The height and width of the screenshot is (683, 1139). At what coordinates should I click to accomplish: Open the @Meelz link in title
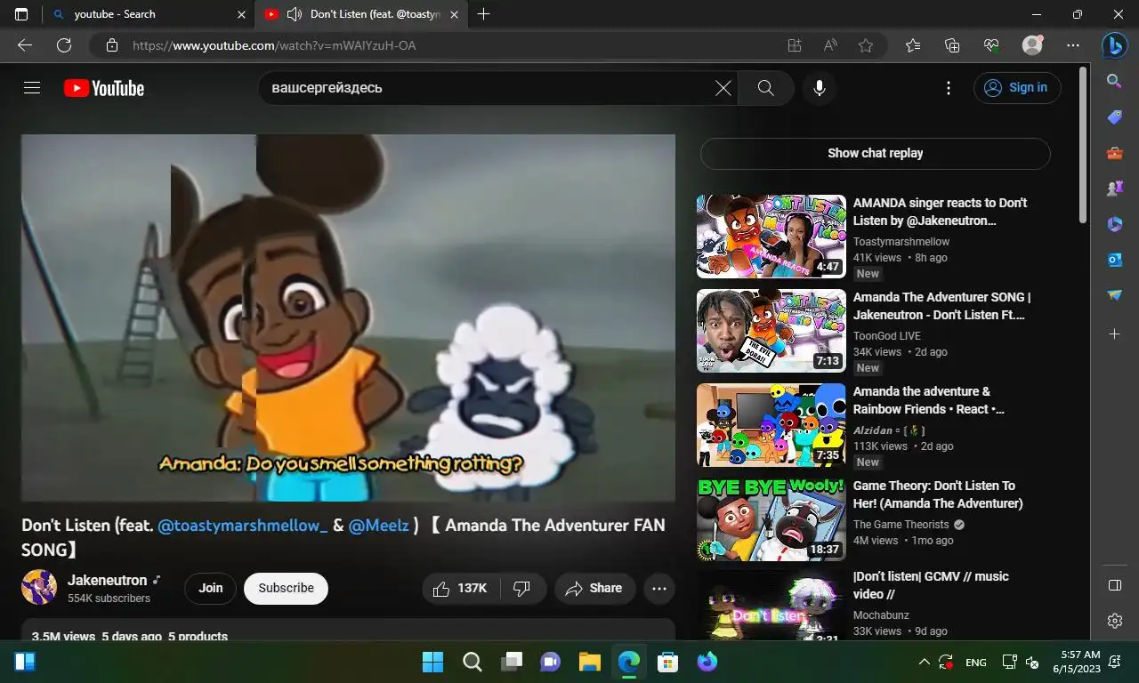(378, 525)
